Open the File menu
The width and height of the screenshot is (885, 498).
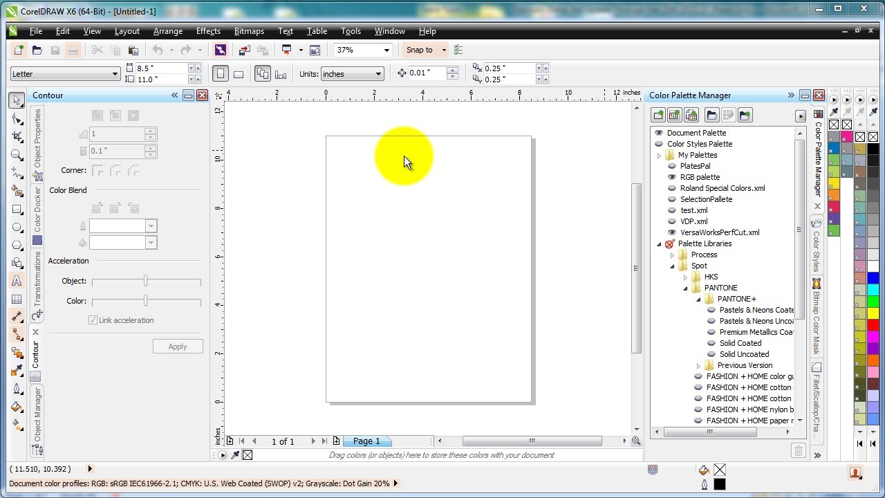coord(35,31)
